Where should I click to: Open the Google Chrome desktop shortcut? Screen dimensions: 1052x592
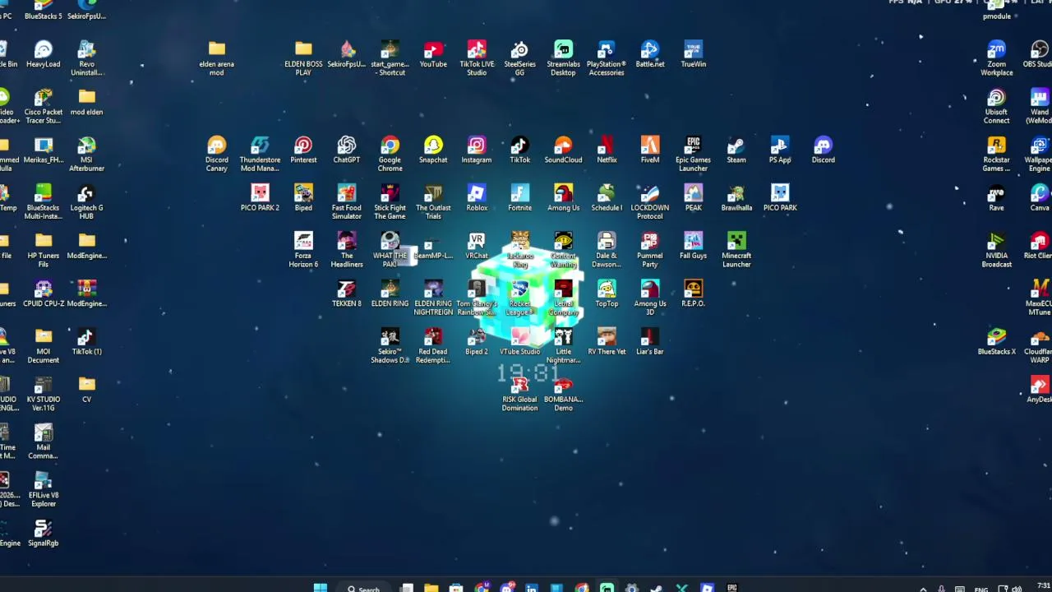tap(390, 154)
